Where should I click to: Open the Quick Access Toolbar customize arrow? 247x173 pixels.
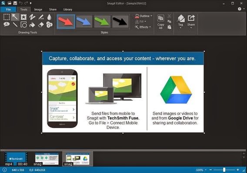pyautogui.click(x=31, y=3)
